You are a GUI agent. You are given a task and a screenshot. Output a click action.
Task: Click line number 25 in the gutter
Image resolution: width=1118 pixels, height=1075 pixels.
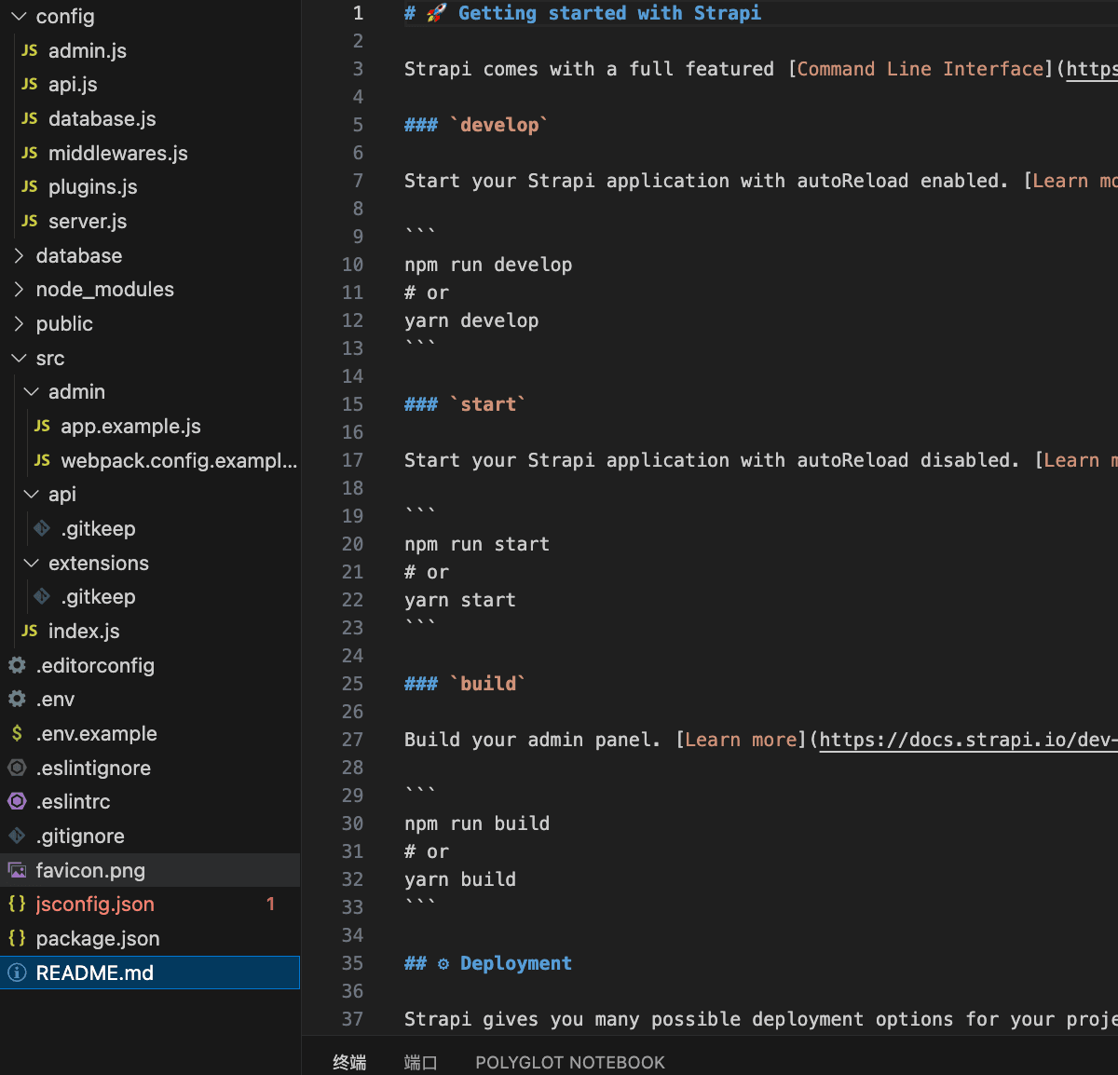352,684
